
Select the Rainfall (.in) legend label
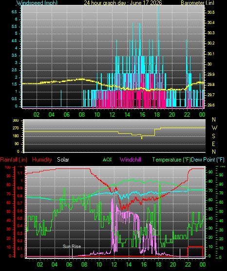14,160
